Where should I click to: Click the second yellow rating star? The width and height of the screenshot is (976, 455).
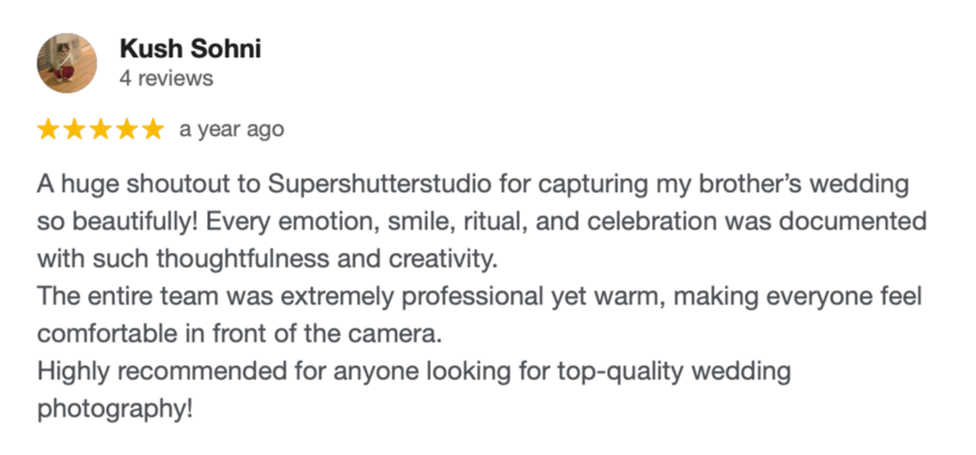tap(74, 129)
